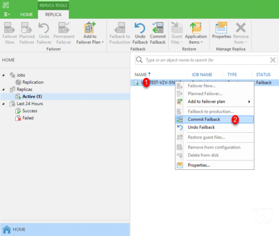Switch to the HOME ribbon tab
The width and height of the screenshot is (279, 236).
pyautogui.click(x=27, y=15)
